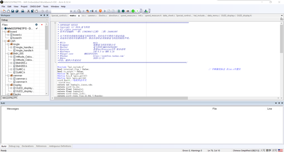Click the Find magnifier icon
284x152 pixels.
click(x=79, y=11)
